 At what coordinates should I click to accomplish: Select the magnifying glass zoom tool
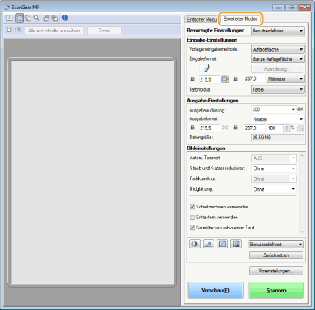click(x=36, y=18)
